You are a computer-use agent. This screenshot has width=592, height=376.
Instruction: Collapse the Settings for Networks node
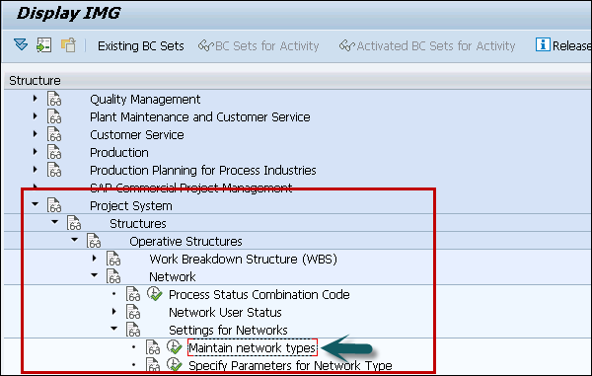tap(114, 329)
